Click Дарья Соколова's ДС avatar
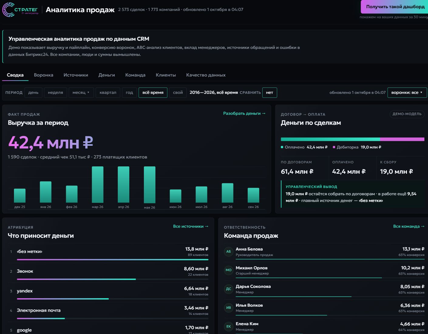 tap(229, 289)
